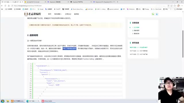Image resolution: width=184 pixels, height=103 pixels.
Task: Open the Google bookmark
Action: coord(41,9)
